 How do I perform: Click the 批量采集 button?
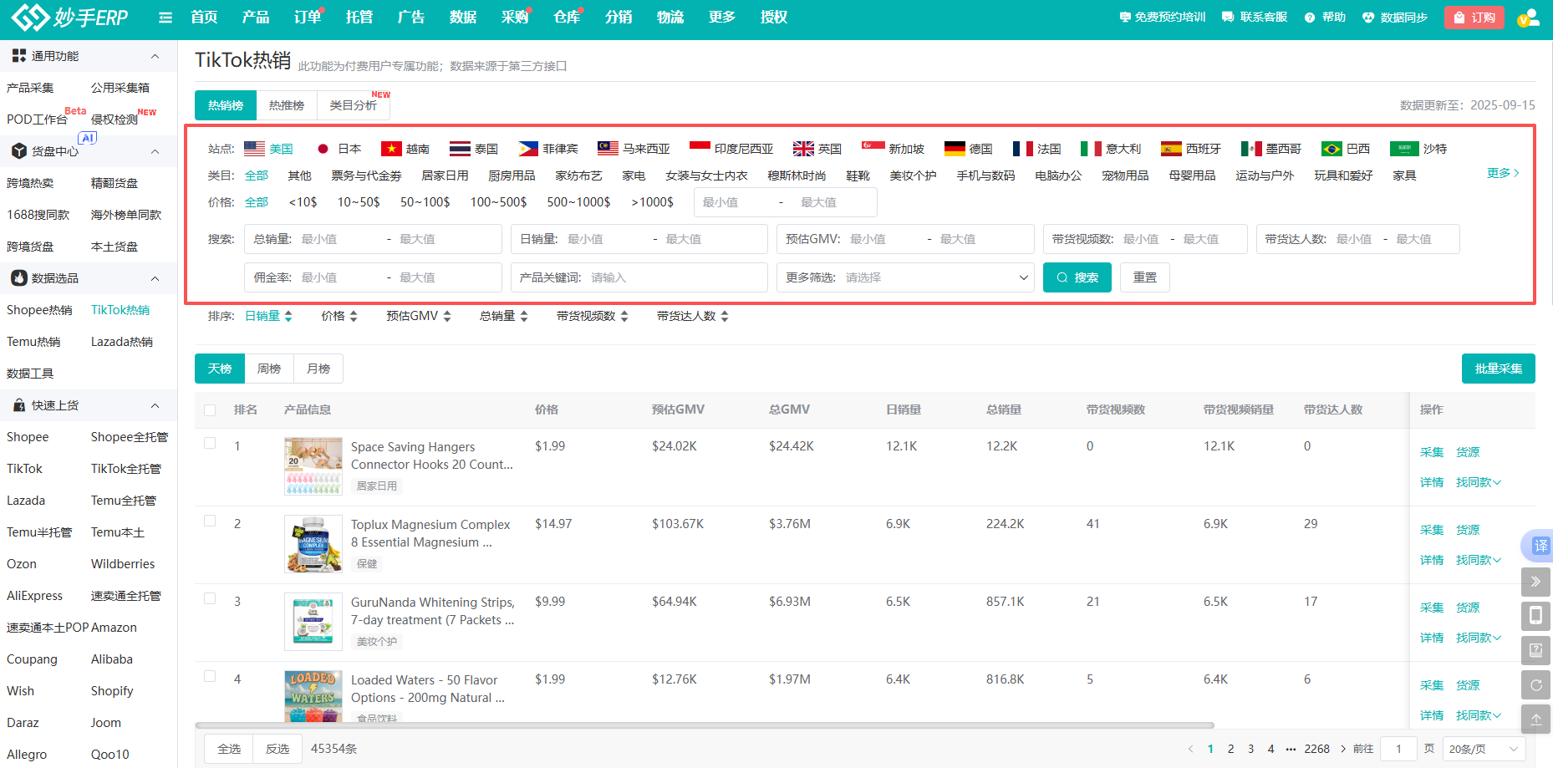[1498, 369]
